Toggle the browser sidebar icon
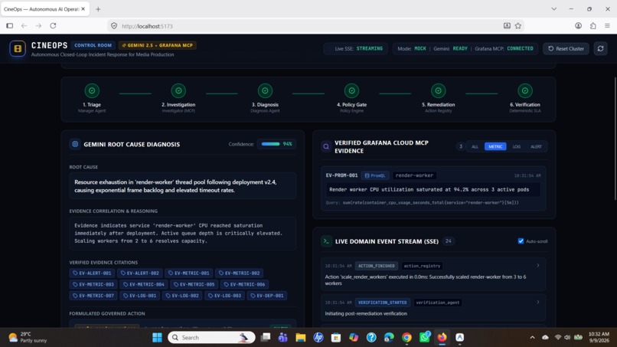 click(9, 25)
